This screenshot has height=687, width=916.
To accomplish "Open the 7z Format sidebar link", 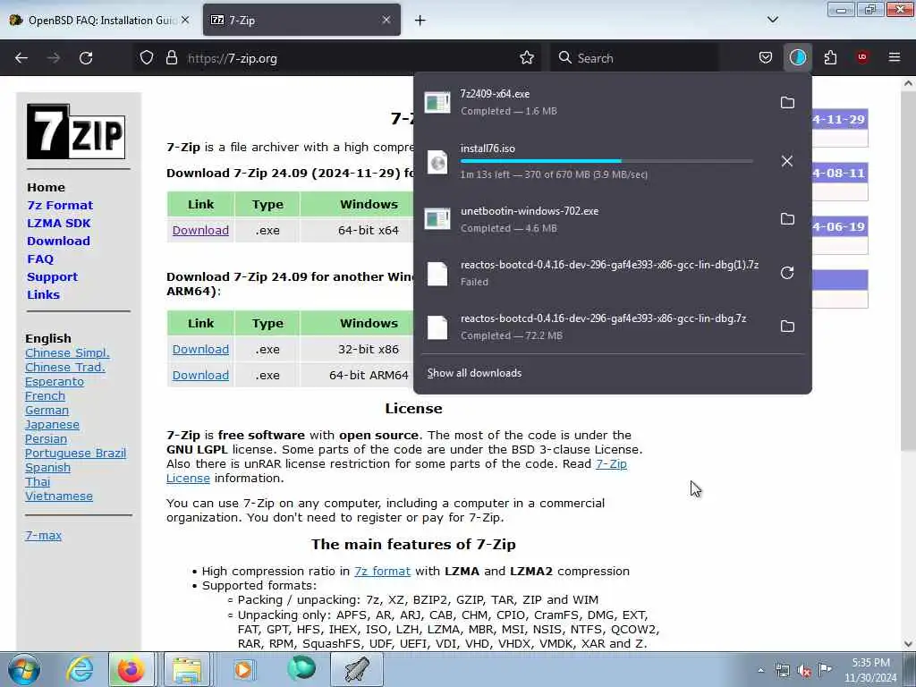I will (x=60, y=205).
